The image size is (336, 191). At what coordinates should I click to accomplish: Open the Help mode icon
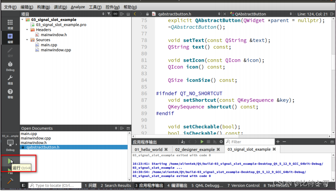pyautogui.click(x=10, y=93)
